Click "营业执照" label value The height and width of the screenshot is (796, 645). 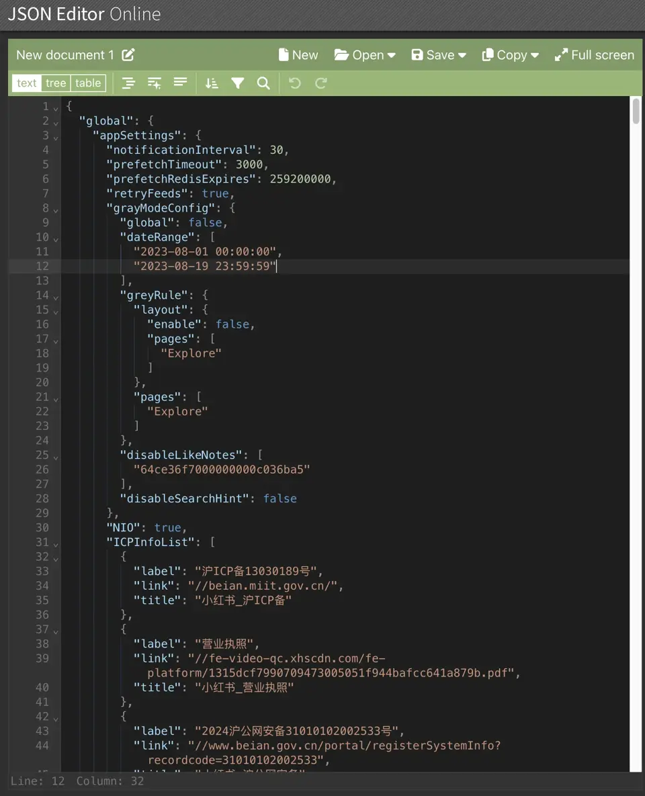coord(224,644)
